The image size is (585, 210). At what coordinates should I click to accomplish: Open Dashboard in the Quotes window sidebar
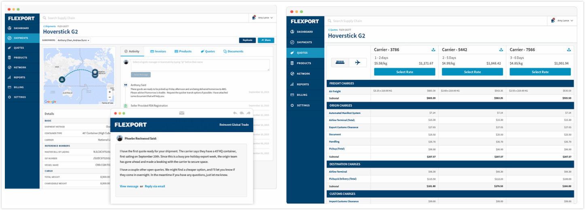tap(305, 32)
